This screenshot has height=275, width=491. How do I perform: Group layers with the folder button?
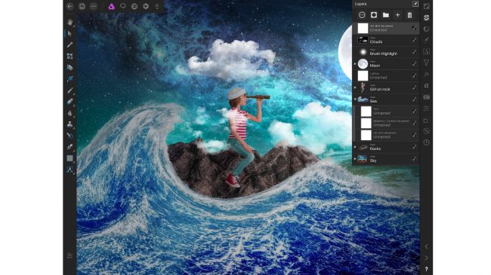tap(386, 15)
